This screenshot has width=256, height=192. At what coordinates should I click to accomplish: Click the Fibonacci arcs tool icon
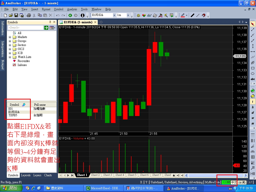pos(252,151)
